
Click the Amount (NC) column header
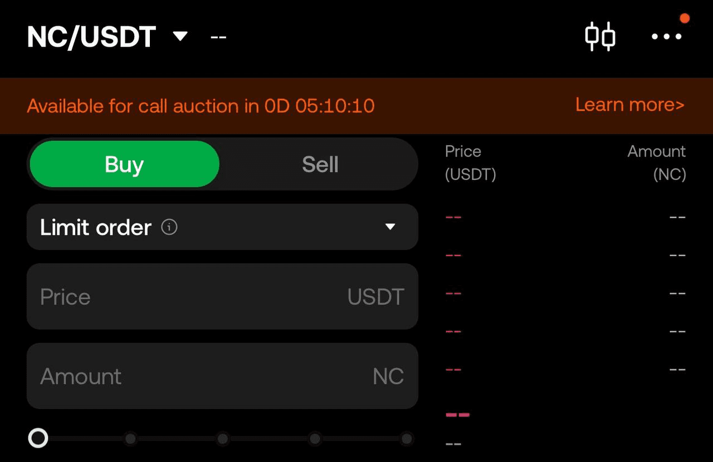(657, 163)
